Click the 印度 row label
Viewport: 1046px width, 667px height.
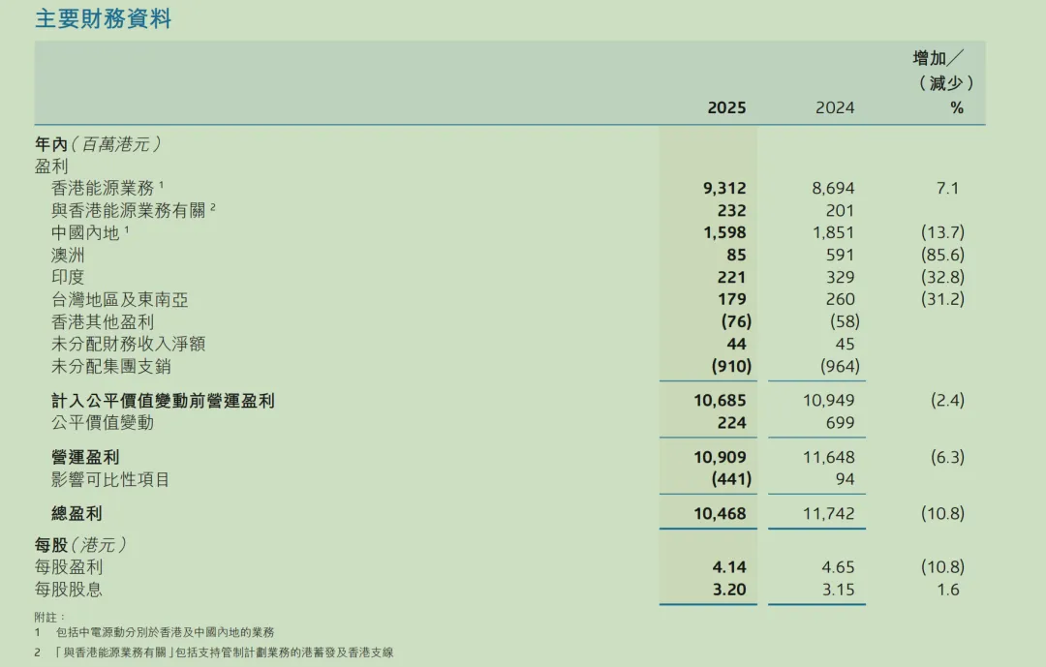click(x=68, y=277)
